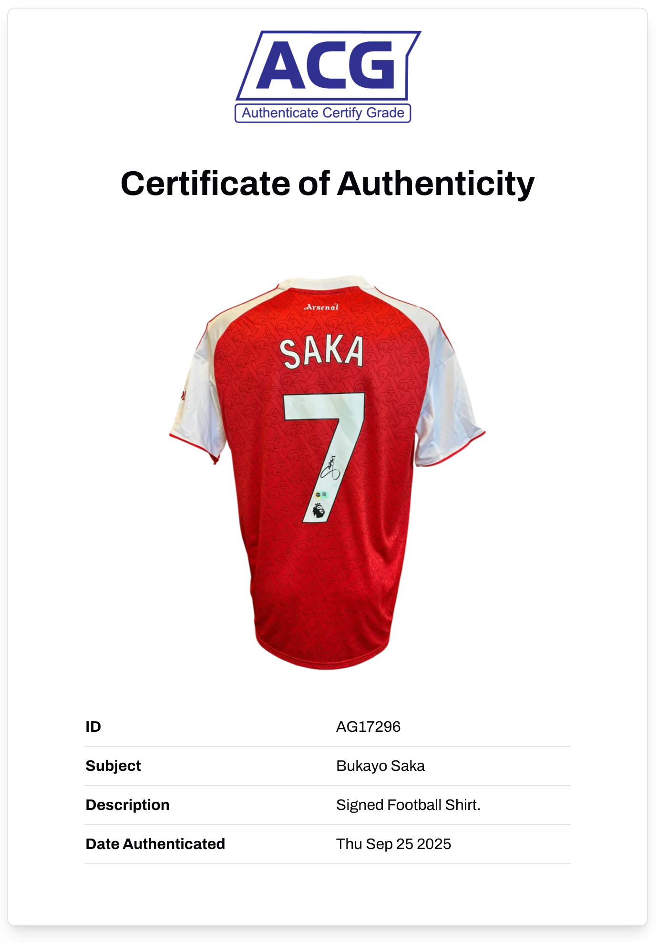This screenshot has width=658, height=942.
Task: Select the certificate ID AG17296
Action: (x=368, y=727)
